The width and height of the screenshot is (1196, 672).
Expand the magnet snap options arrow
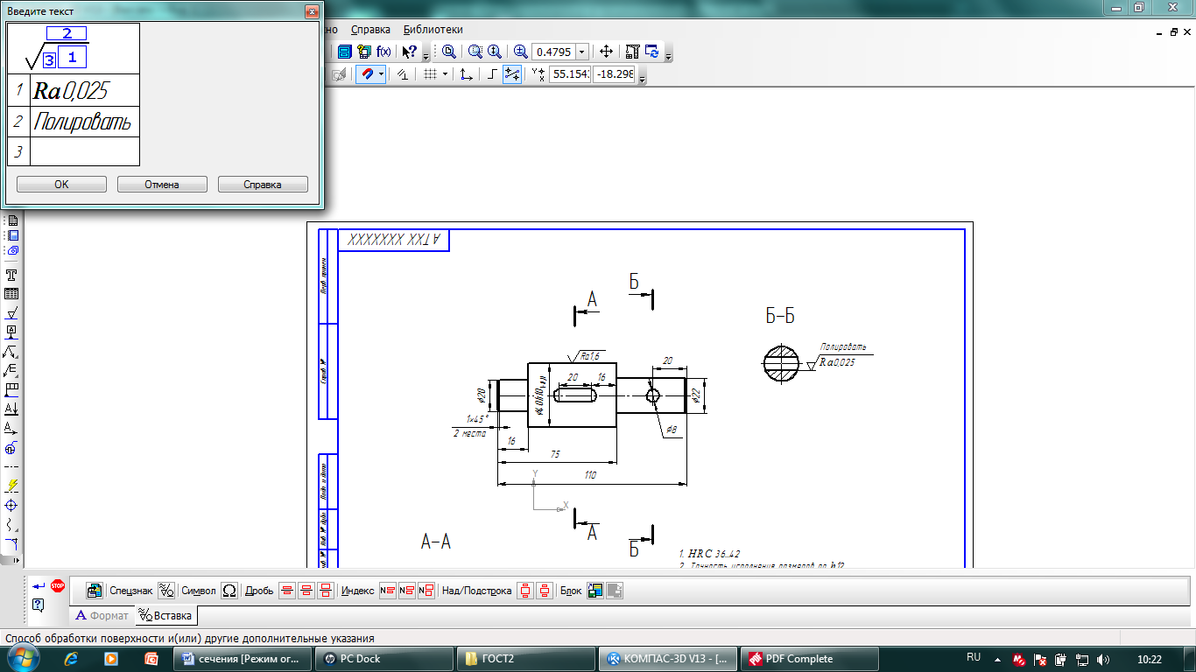point(382,74)
